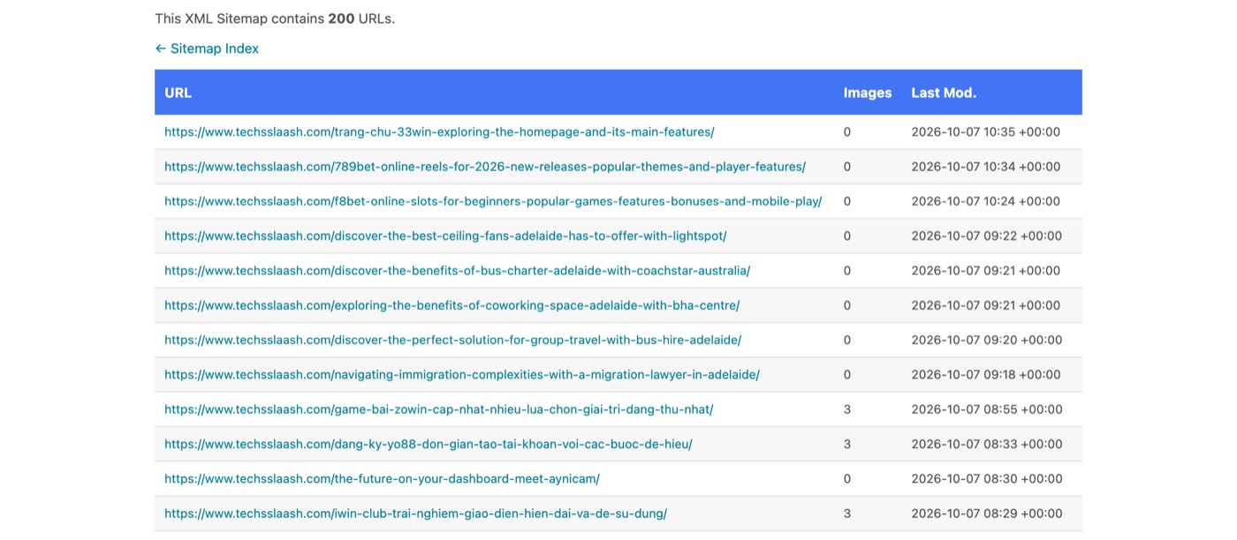Select the date 2026-10-07 10:24 +00:00
Screen dimensions: 1237x540
point(986,201)
